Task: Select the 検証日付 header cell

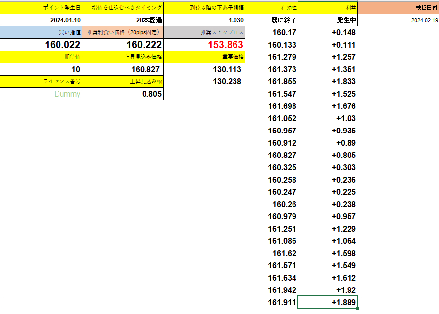Action: (398, 8)
